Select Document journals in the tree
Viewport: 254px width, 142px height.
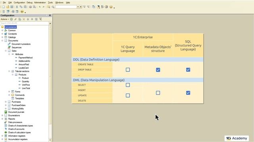coord(16,112)
